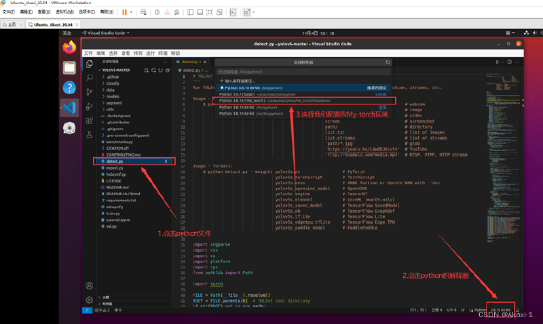Open the editor More Actions ellipsis
The width and height of the screenshot is (543, 324).
pos(517,62)
